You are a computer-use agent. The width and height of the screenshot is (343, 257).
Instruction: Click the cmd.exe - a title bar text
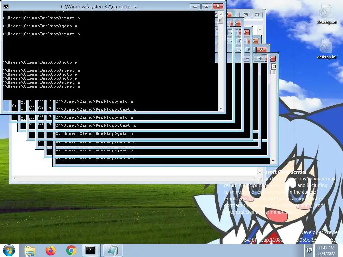99,7
